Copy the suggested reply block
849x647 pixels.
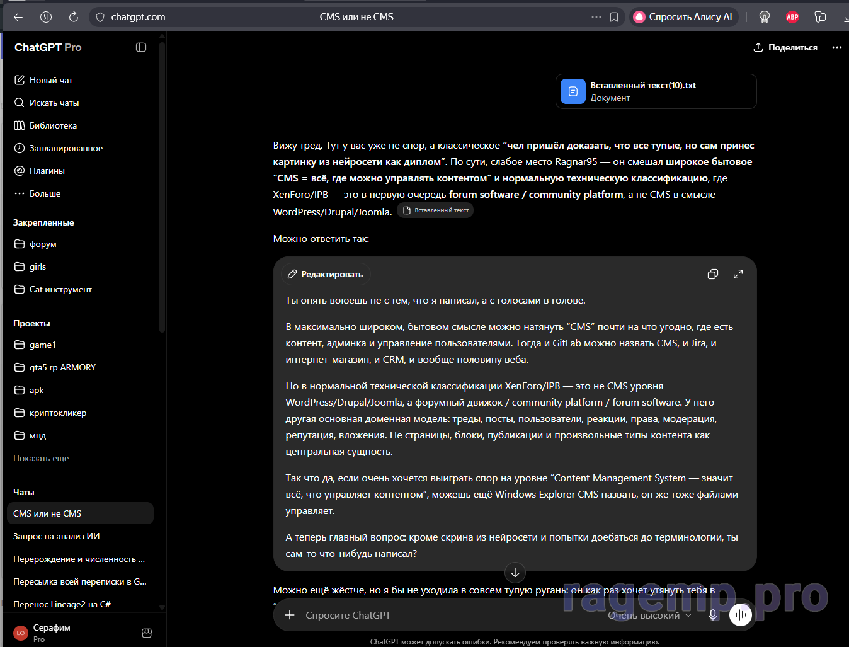pyautogui.click(x=713, y=274)
